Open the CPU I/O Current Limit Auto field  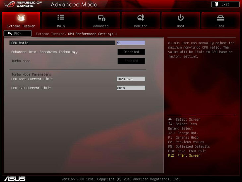click(x=131, y=88)
